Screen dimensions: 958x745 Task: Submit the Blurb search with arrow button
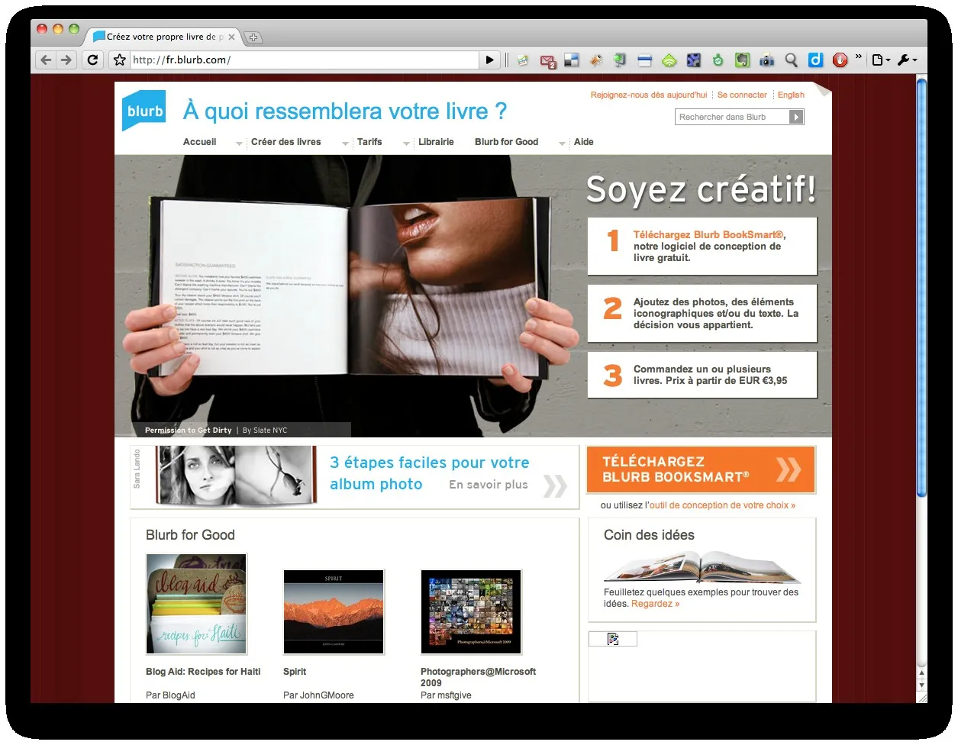(796, 117)
